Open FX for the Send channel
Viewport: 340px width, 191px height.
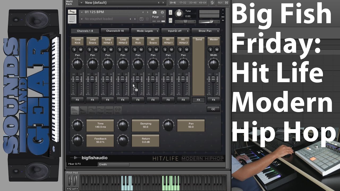coord(198,100)
